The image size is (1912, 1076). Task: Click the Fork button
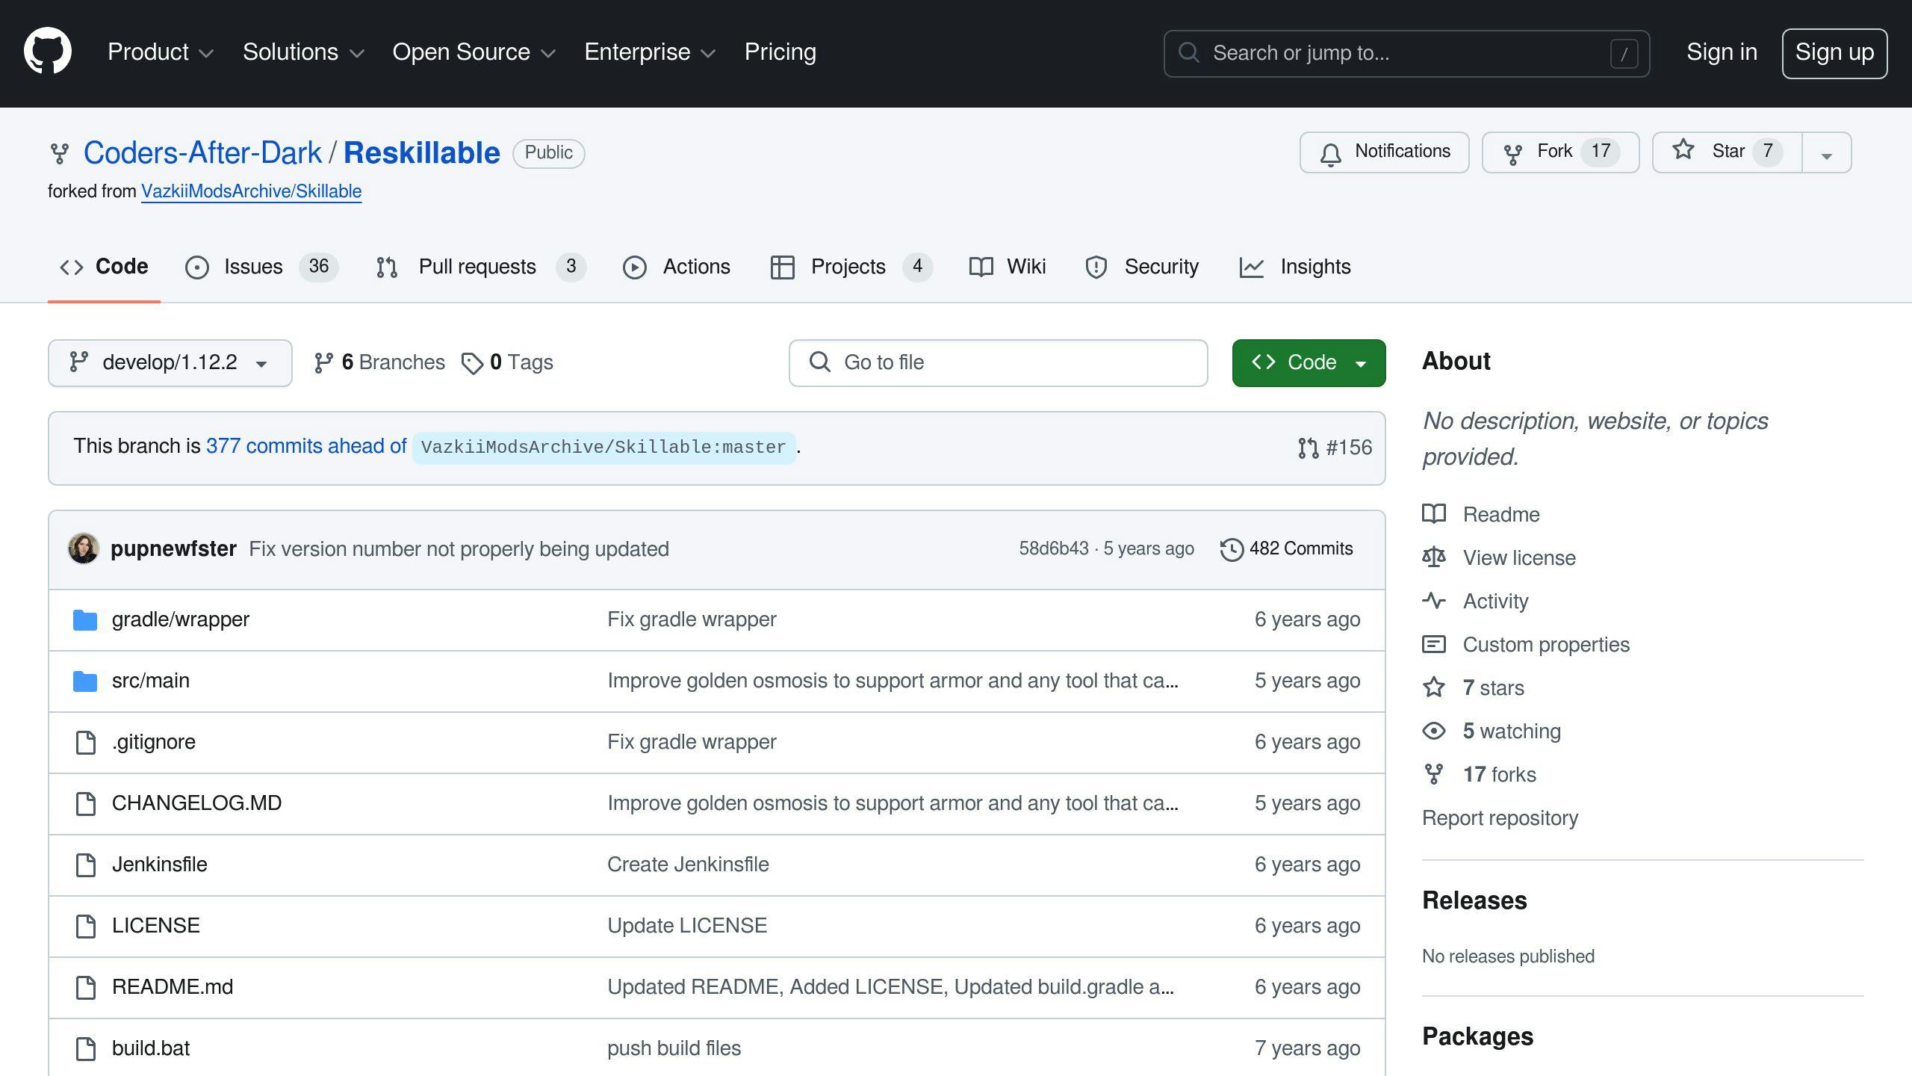tap(1561, 152)
